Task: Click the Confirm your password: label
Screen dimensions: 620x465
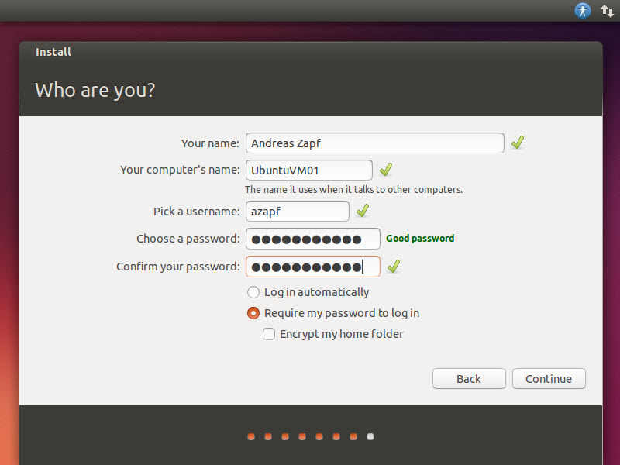Action: click(178, 267)
